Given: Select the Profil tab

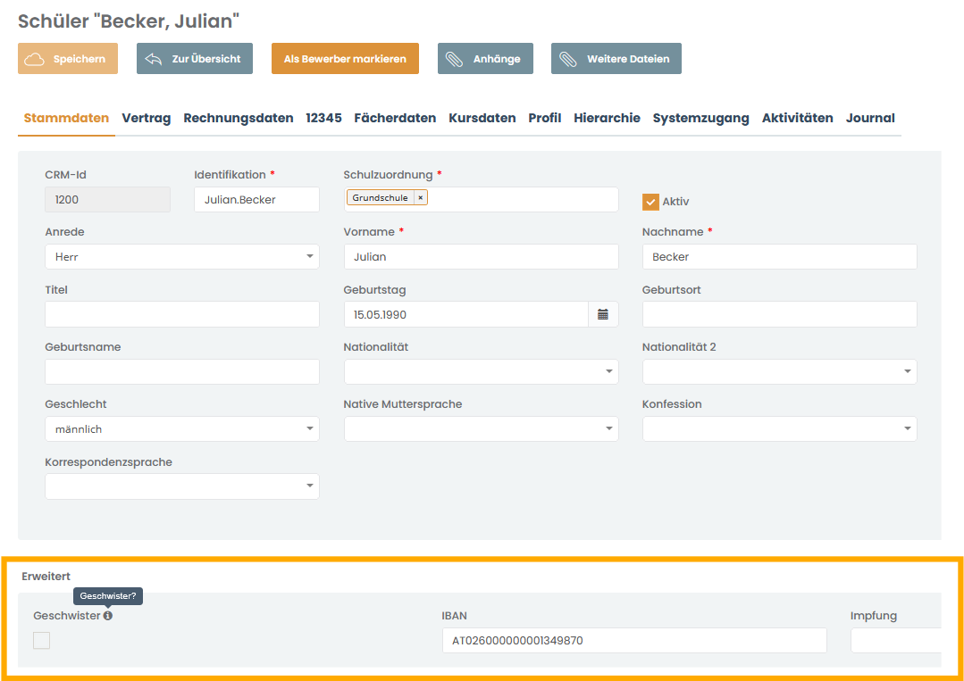Looking at the screenshot, I should click(x=545, y=118).
